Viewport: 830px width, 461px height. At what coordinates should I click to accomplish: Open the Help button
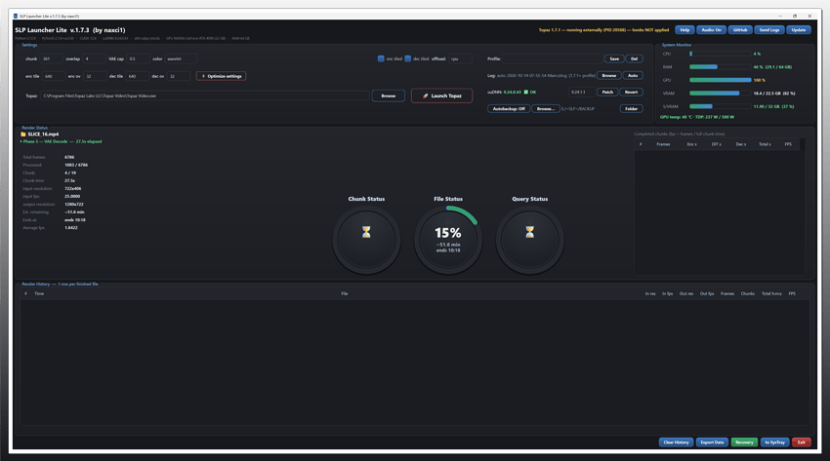point(685,30)
